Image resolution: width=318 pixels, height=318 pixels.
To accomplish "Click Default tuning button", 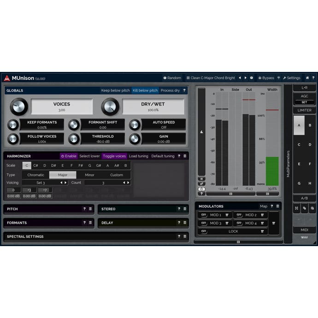I will [x=163, y=156].
